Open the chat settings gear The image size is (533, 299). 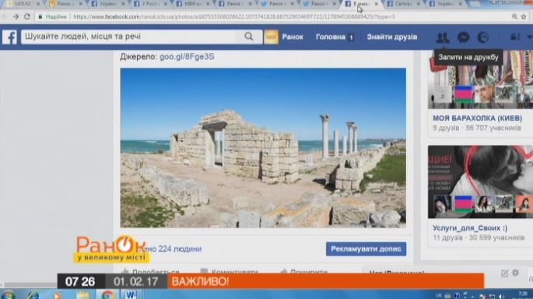[x=516, y=273]
